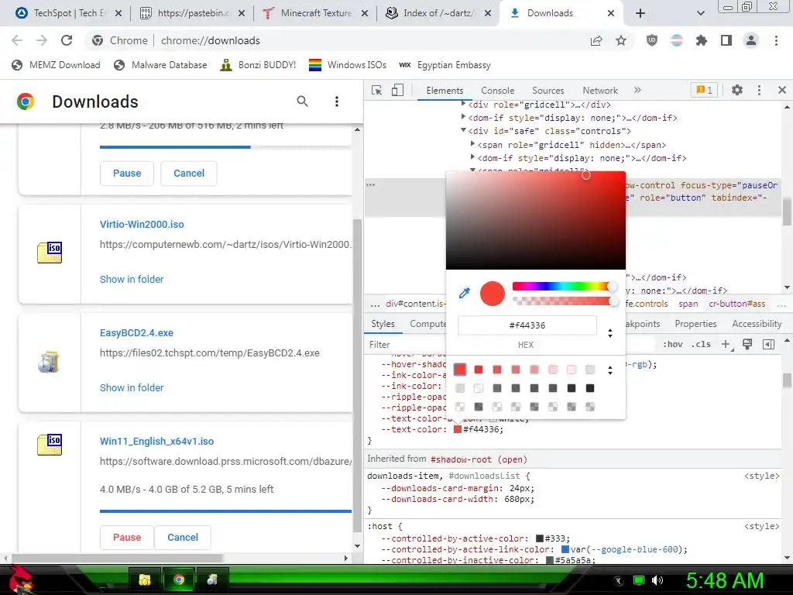This screenshot has height=595, width=793.
Task: Open the profile avatar icon
Action: 751,40
